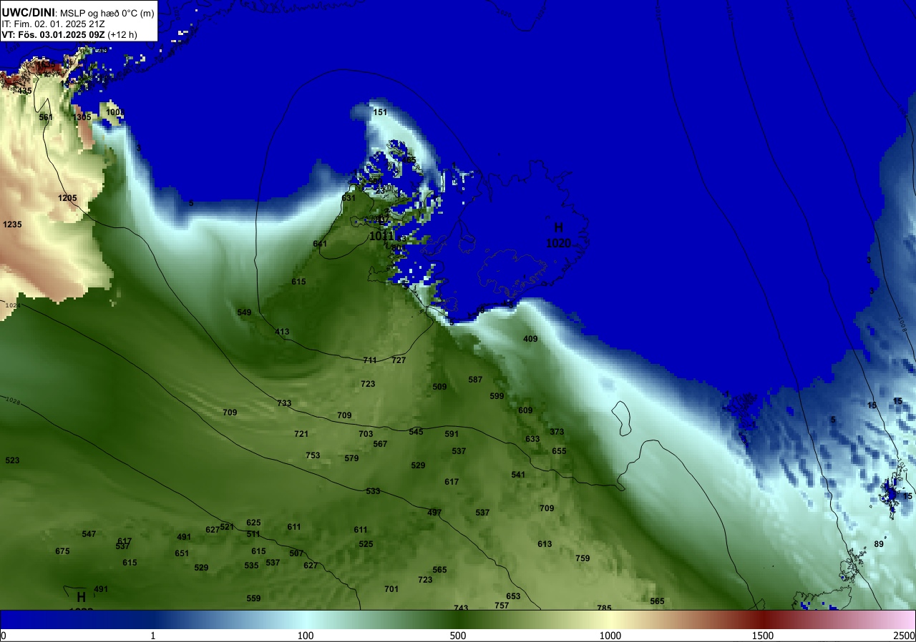
Task: Click the valid time line 'VT: Fös. 03.01.2025 09Z'
Action: click(54, 34)
